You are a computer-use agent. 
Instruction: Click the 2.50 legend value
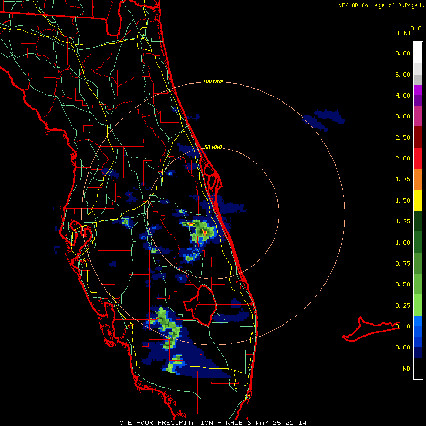[403, 137]
